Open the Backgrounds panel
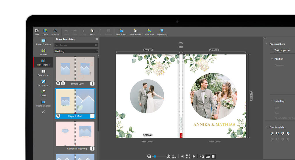Image resolution: width=295 pixels, height=160 pixels. [x=43, y=83]
